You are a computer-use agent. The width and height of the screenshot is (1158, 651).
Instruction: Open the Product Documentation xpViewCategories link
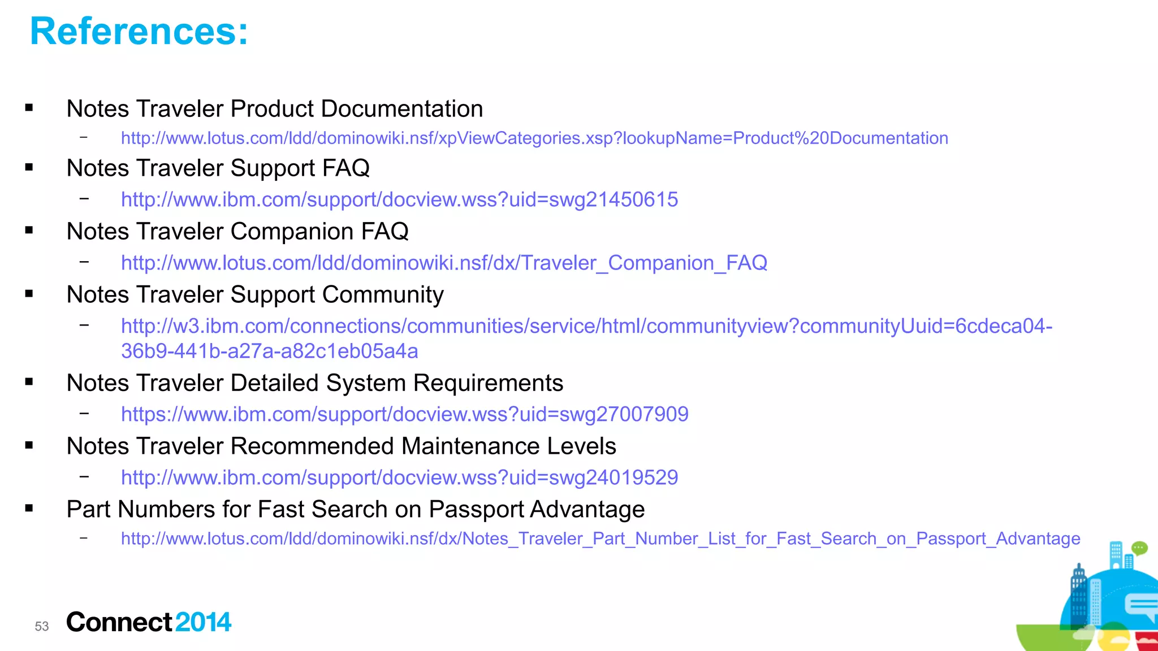(534, 138)
